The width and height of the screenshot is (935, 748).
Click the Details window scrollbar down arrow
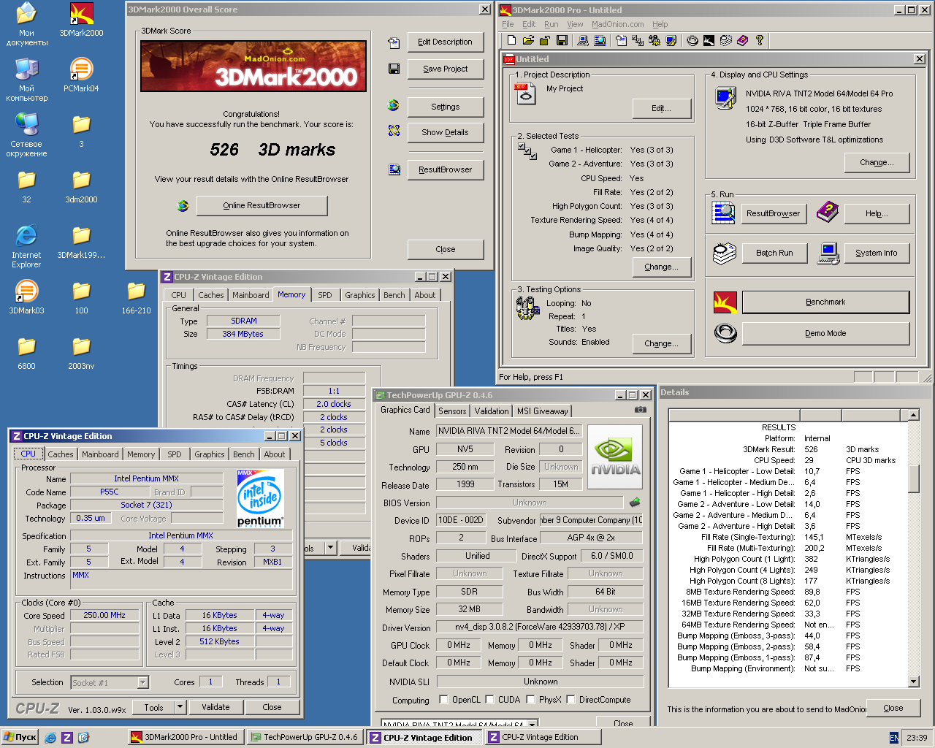tap(913, 682)
